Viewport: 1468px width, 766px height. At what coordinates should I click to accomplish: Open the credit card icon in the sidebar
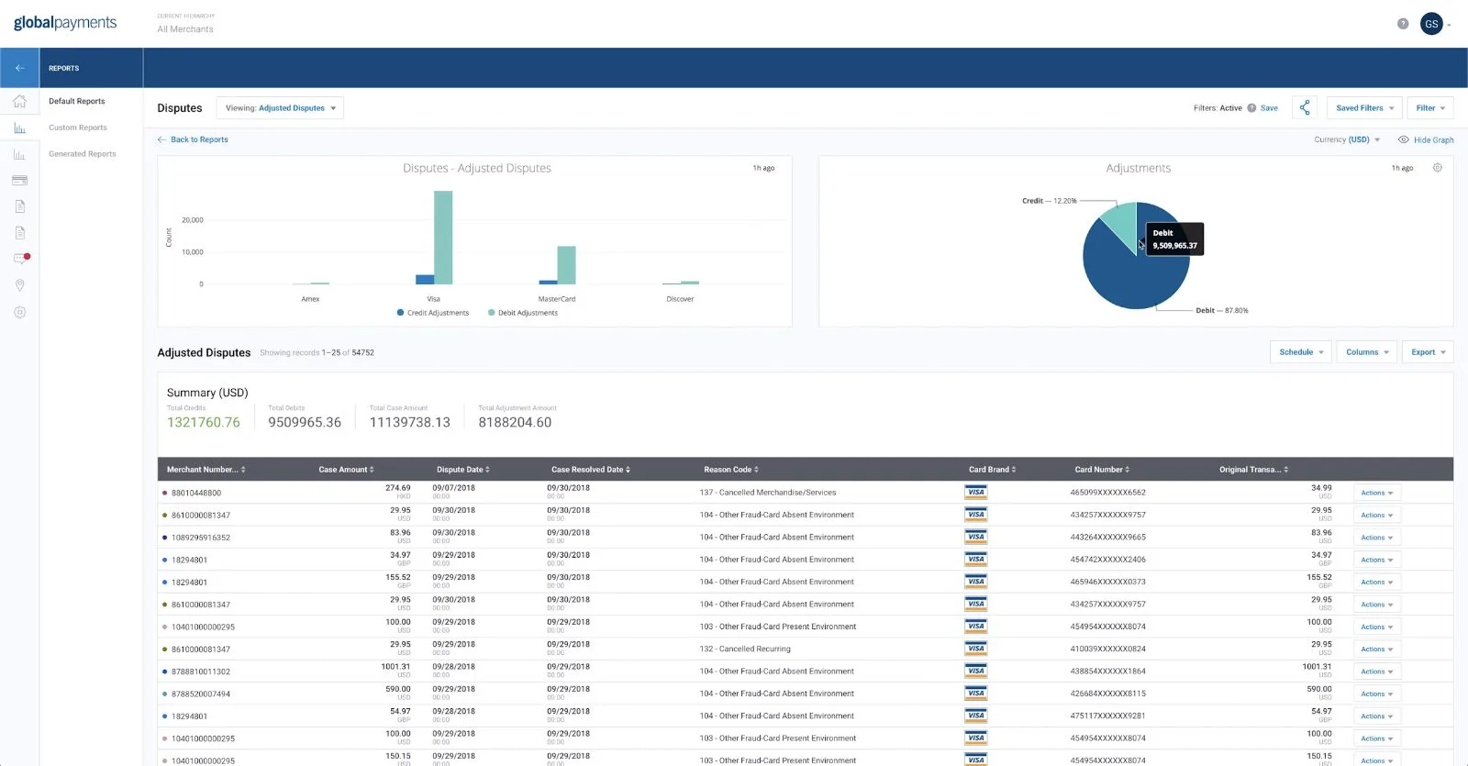[x=19, y=180]
